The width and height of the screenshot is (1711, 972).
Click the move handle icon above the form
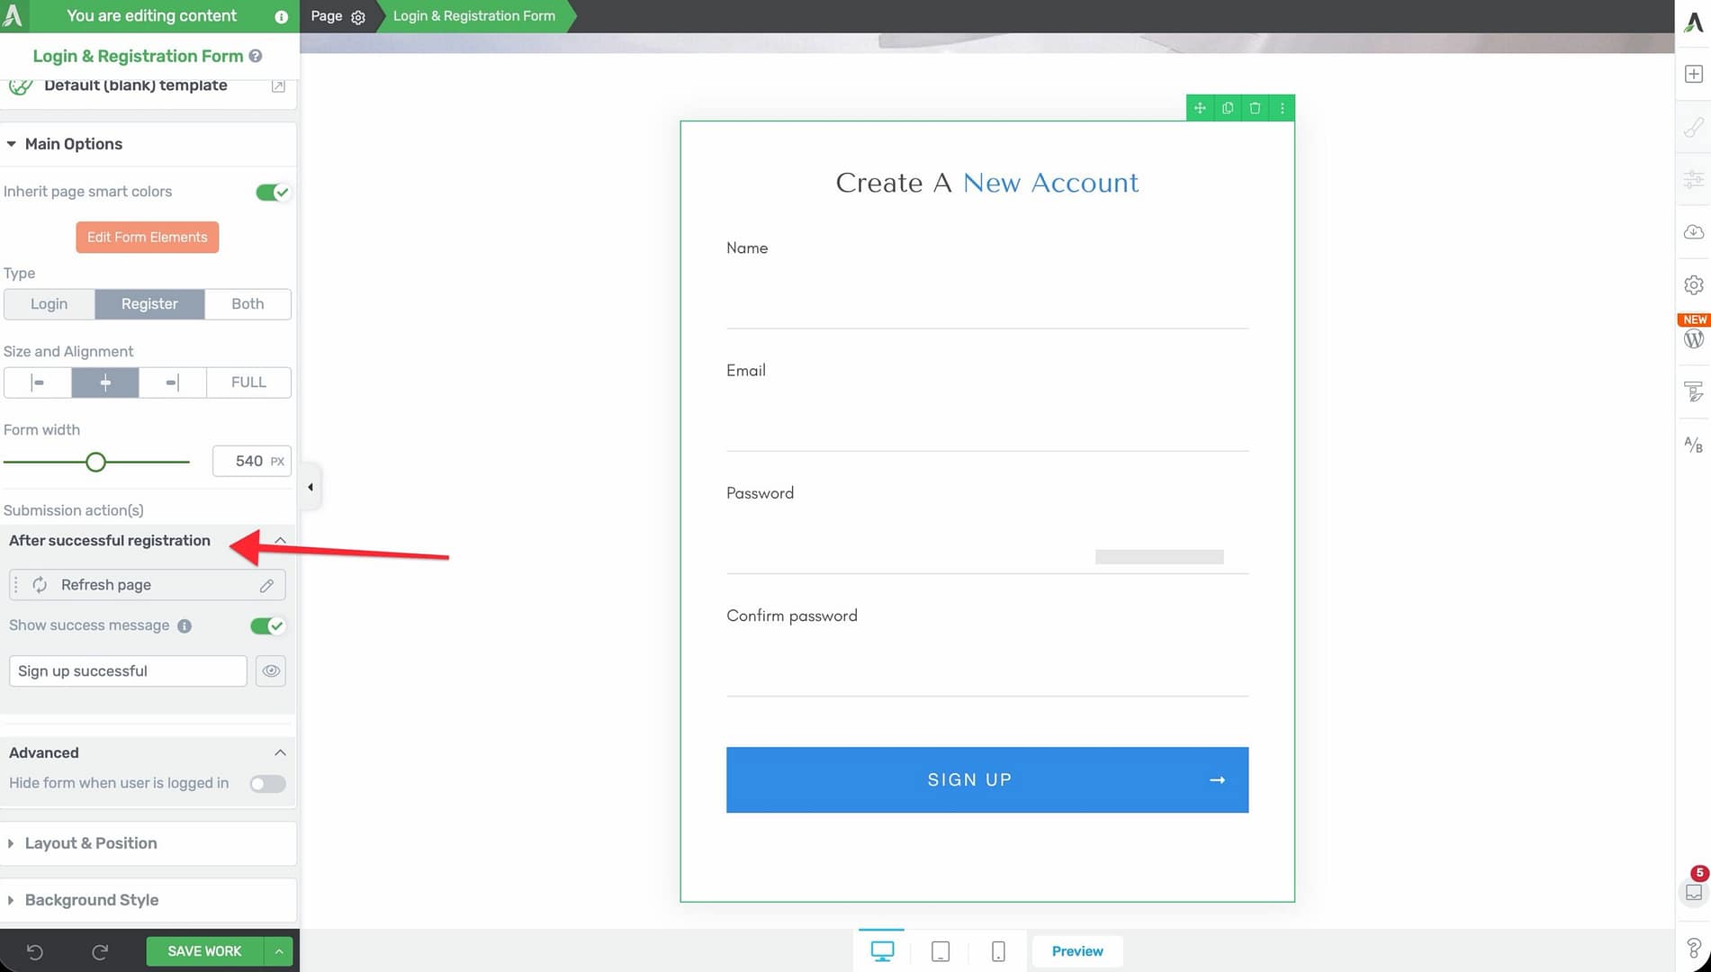(x=1200, y=108)
